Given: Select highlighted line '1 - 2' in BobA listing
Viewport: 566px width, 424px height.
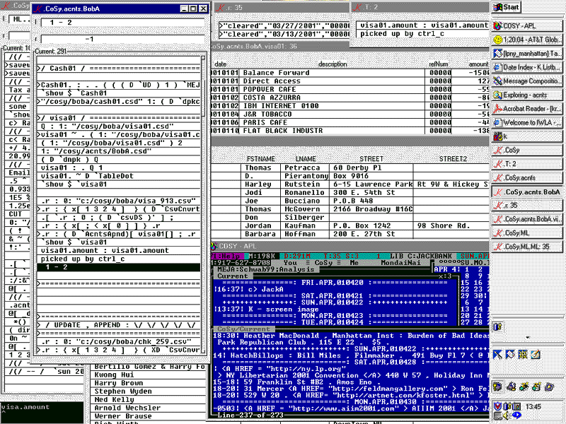Looking at the screenshot, I should (118, 267).
